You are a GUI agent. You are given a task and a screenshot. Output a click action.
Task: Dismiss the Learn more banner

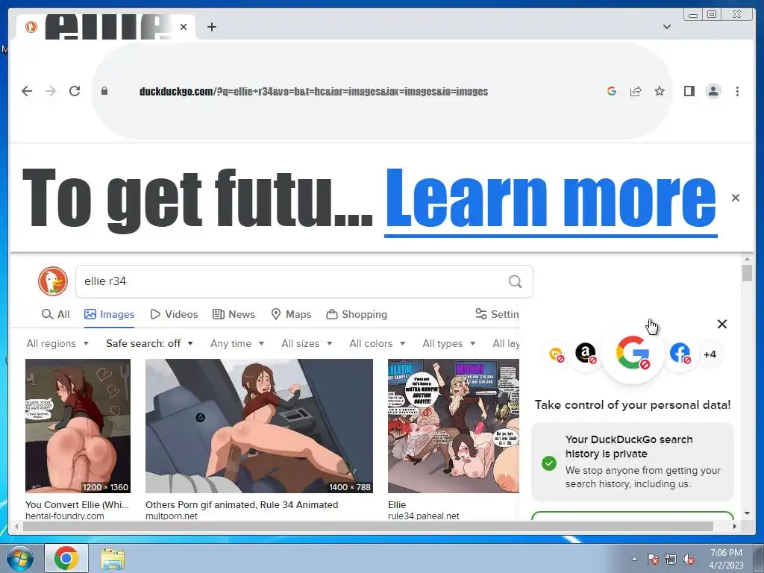735,198
